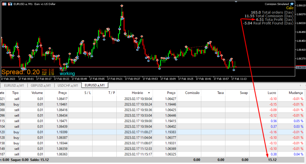The width and height of the screenshot is (306, 164).
Task: Click the Preço header next to Volume
Action: (62, 93)
